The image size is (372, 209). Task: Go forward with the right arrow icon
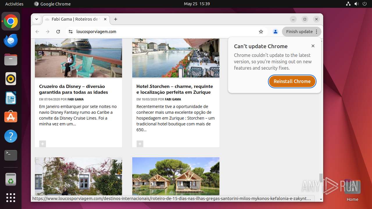(x=48, y=32)
